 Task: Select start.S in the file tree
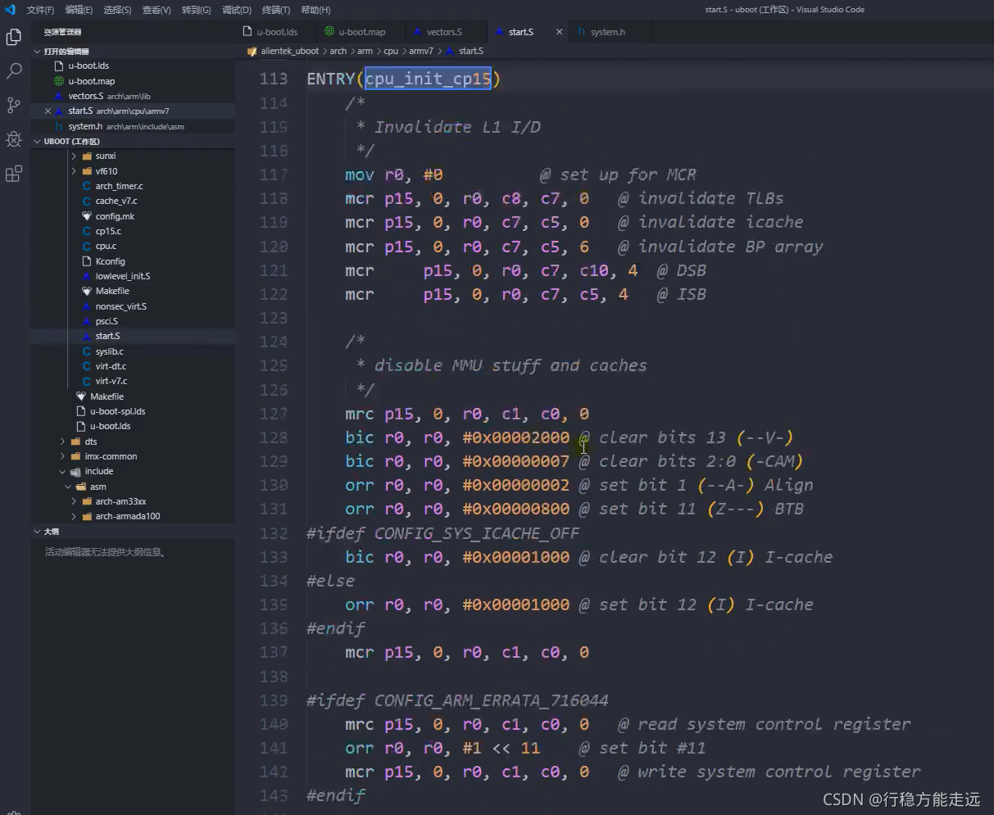[x=107, y=336]
